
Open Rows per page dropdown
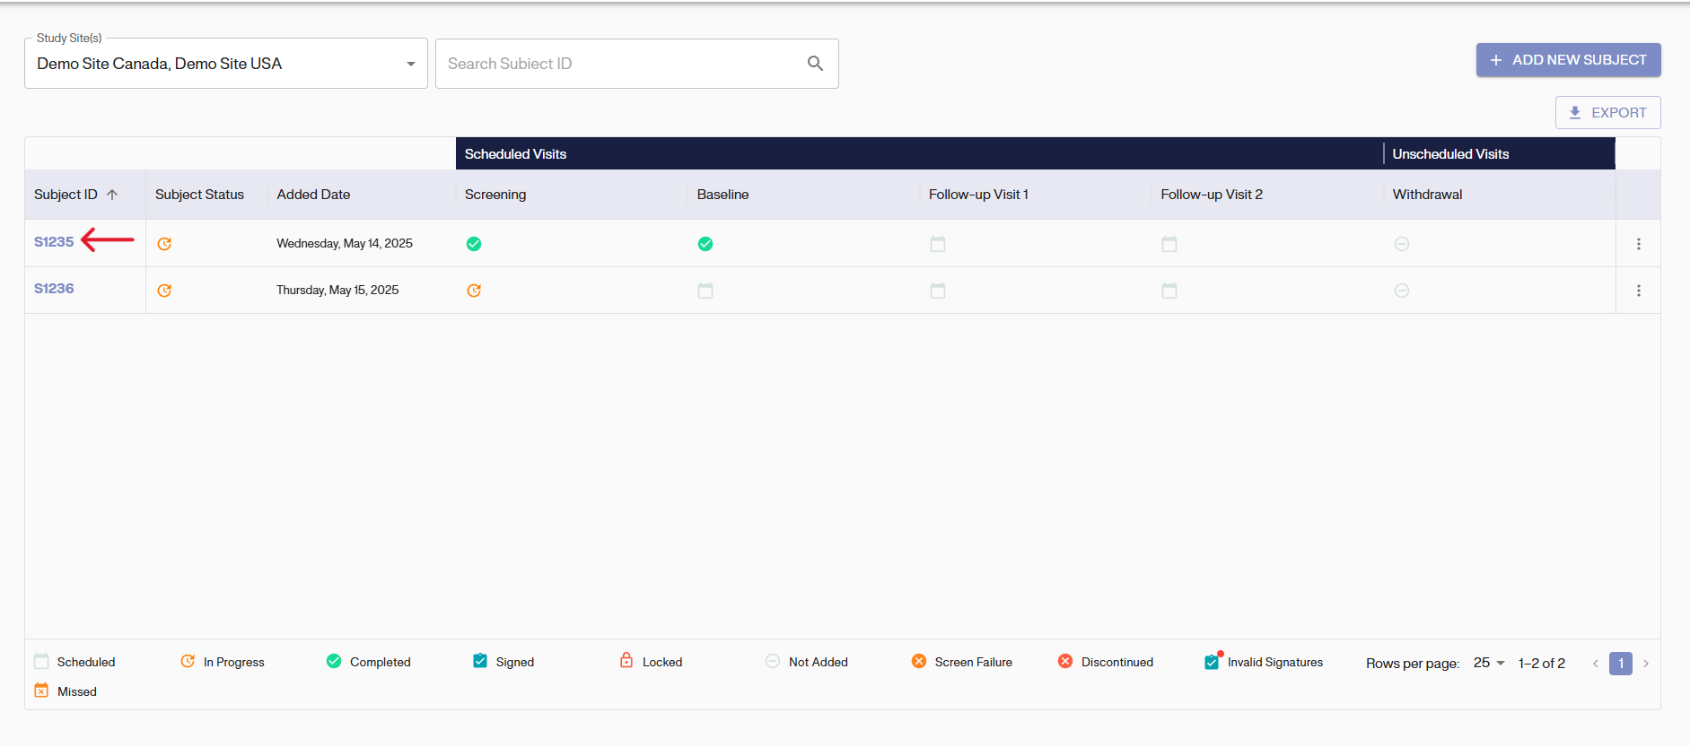point(1489,663)
